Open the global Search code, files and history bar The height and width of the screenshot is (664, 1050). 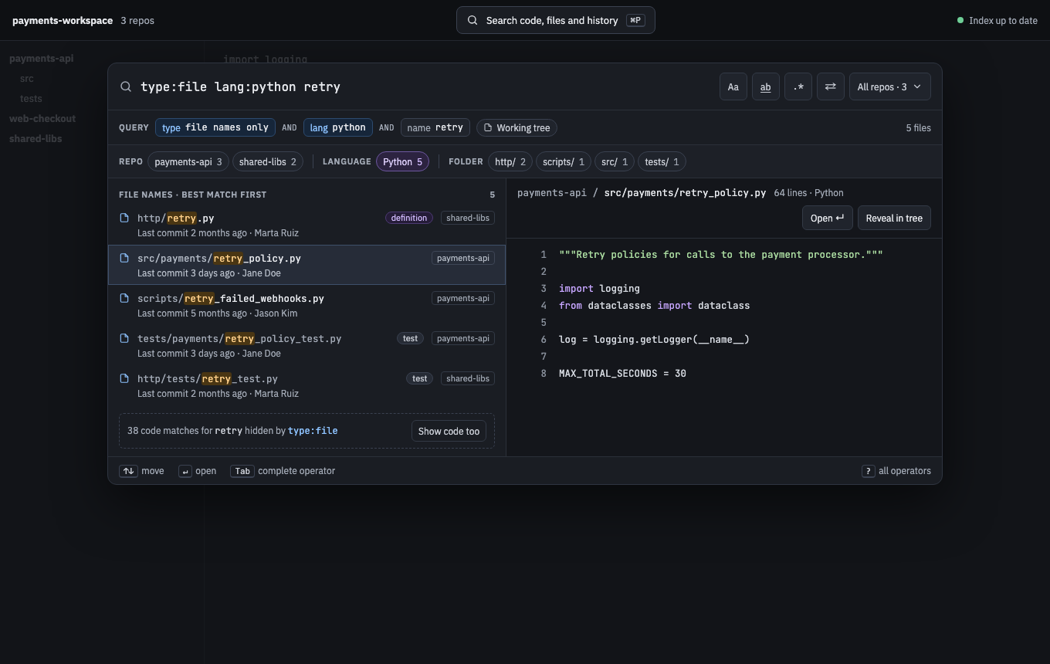(556, 20)
